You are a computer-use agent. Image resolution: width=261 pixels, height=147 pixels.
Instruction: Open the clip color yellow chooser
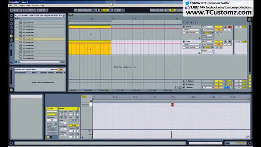pos(52,114)
